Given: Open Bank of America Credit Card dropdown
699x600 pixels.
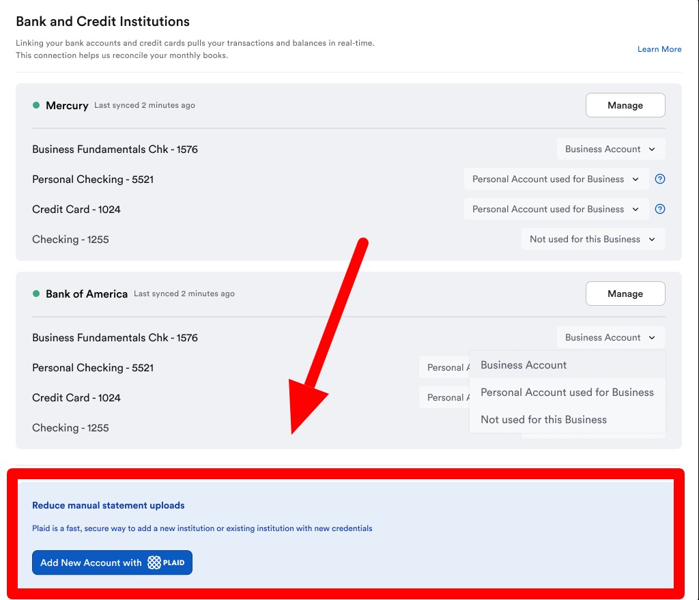Looking at the screenshot, I should pyautogui.click(x=444, y=397).
